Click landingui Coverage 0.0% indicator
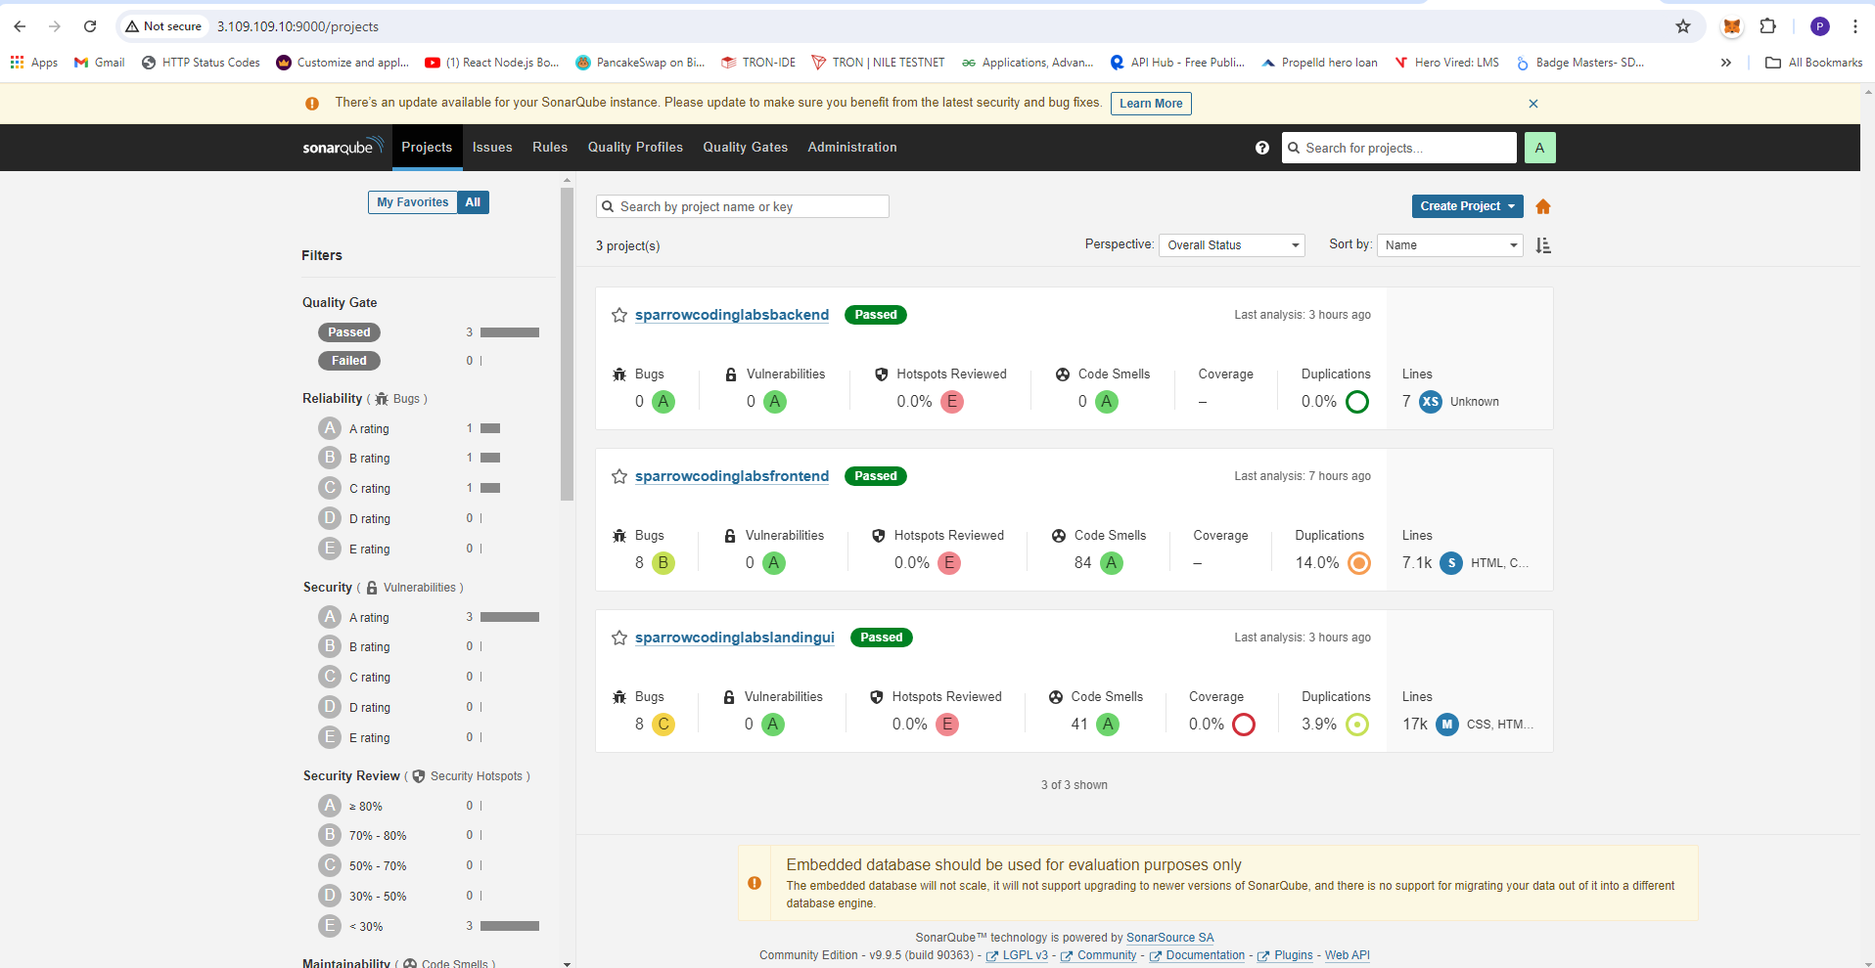Screen dimensions: 1875x968 1244,725
